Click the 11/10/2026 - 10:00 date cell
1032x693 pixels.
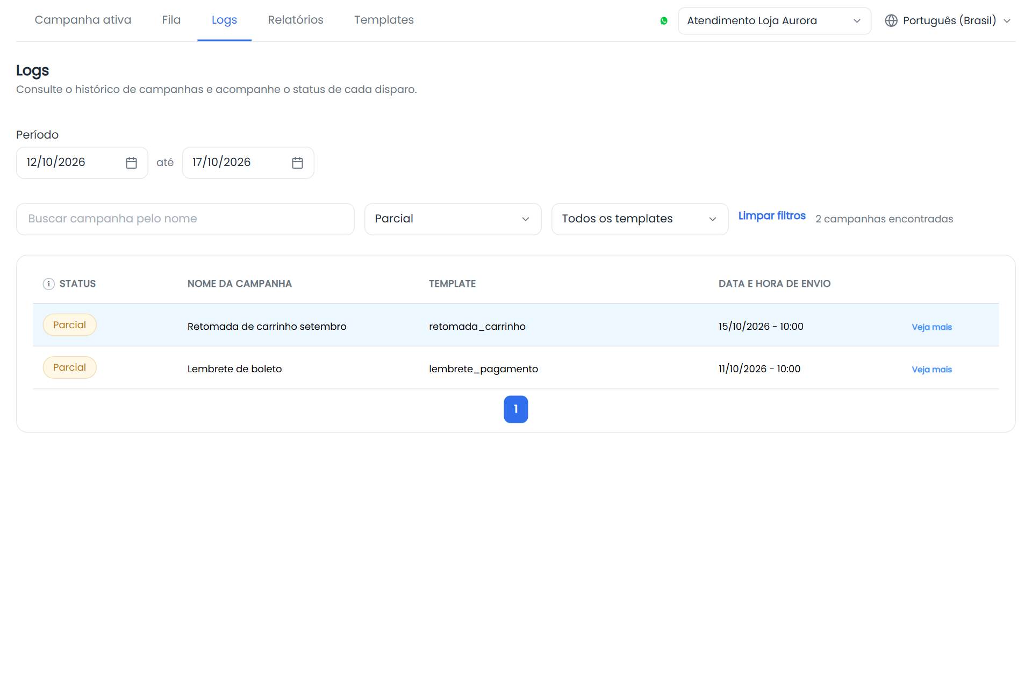coord(759,369)
